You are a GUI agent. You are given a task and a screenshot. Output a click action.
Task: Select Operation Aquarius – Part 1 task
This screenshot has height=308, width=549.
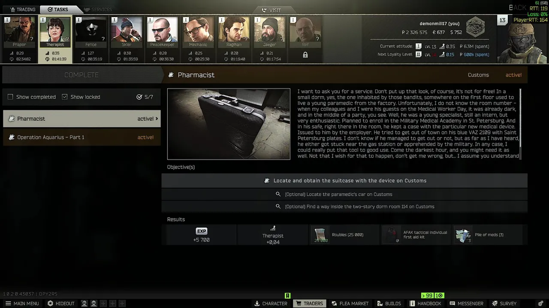click(x=82, y=137)
